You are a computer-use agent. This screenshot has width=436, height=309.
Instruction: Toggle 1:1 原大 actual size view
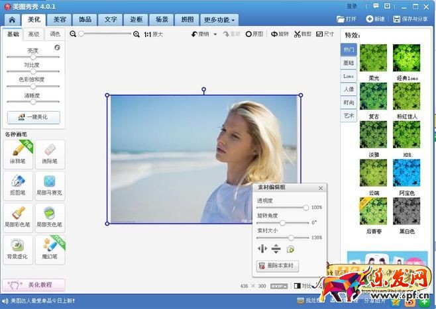pyautogui.click(x=153, y=34)
